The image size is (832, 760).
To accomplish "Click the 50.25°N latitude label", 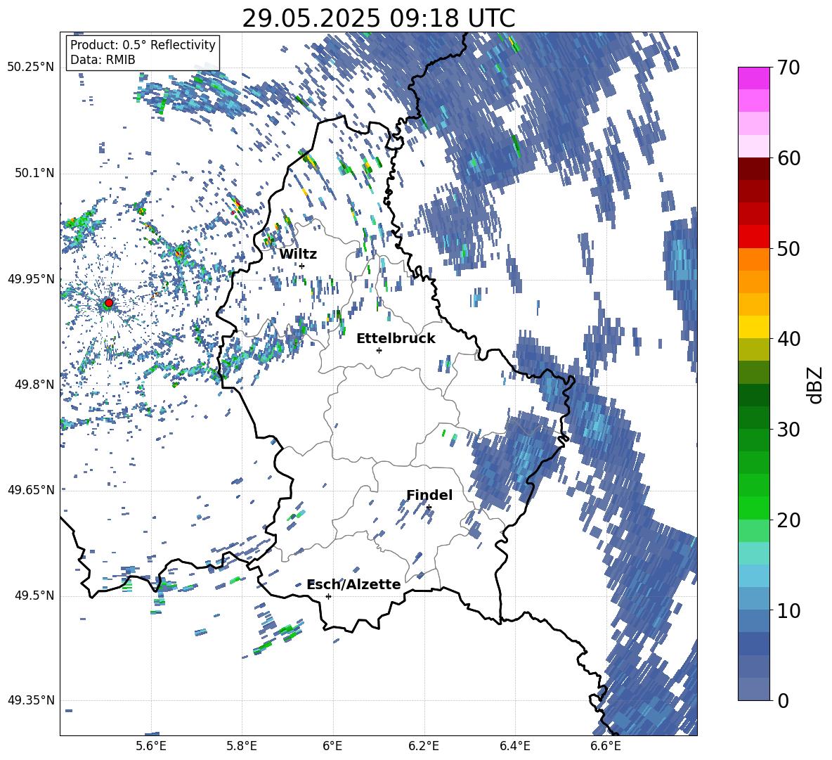I will (31, 67).
